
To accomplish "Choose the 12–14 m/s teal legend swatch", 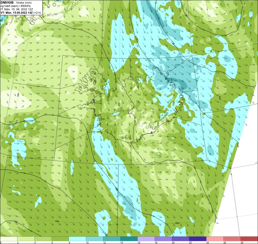I will (x=112, y=239).
